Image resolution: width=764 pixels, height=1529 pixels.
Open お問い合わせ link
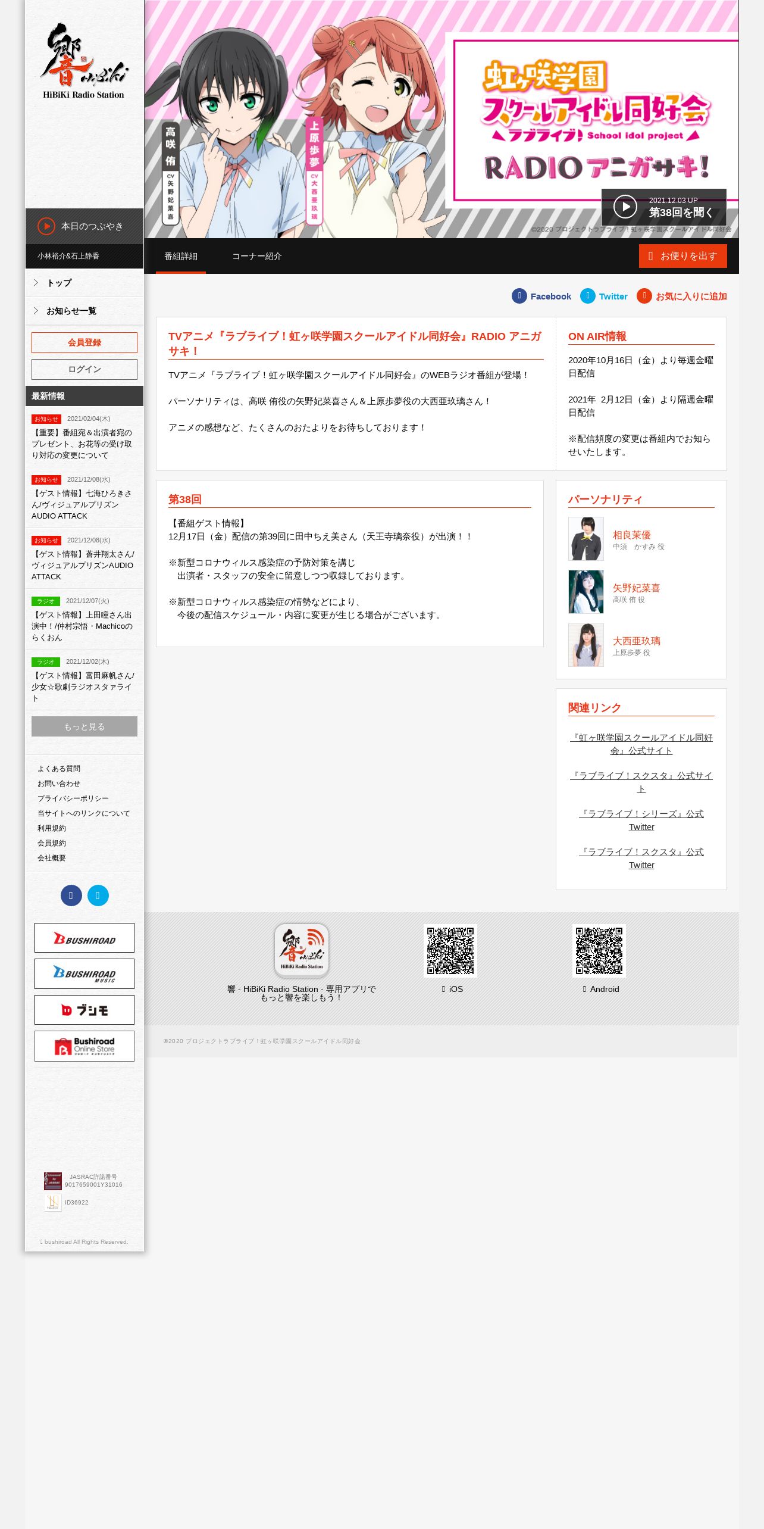coord(59,784)
